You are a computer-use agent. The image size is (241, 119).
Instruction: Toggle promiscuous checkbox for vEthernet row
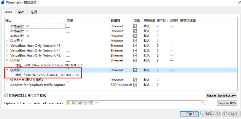[135, 80]
